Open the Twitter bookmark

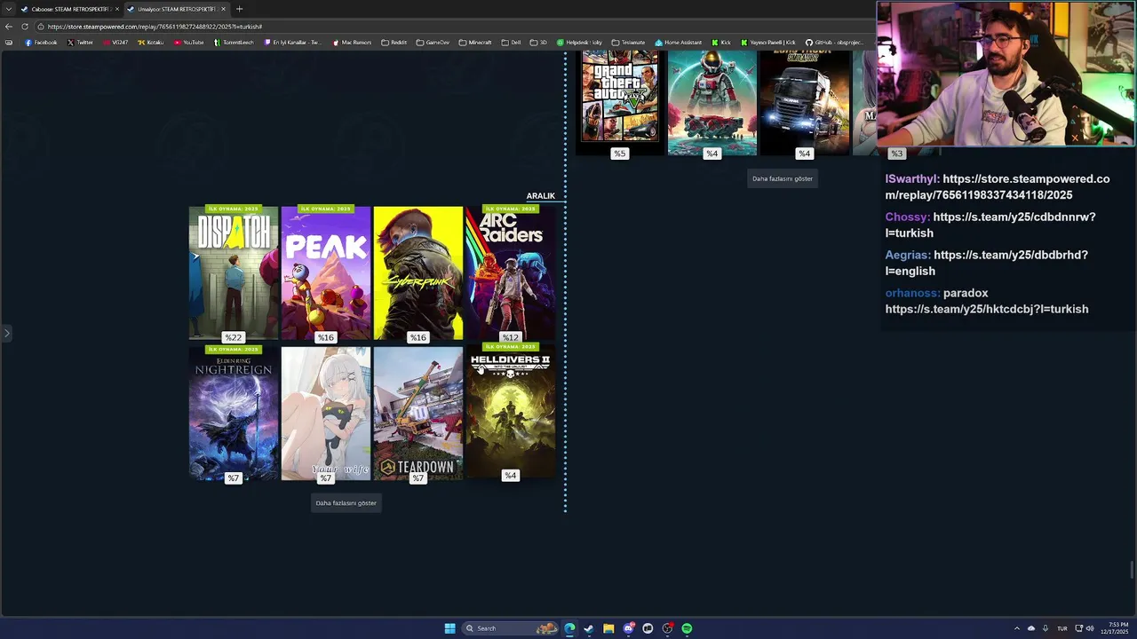tap(80, 43)
